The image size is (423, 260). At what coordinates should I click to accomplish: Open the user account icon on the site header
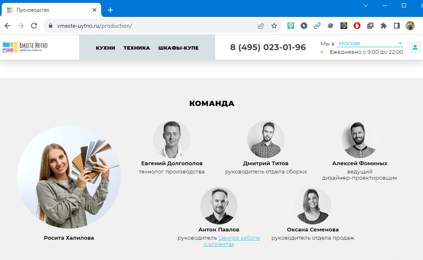click(415, 48)
